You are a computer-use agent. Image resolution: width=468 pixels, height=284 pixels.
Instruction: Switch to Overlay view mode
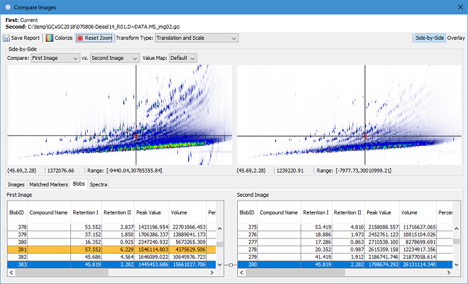pyautogui.click(x=456, y=38)
